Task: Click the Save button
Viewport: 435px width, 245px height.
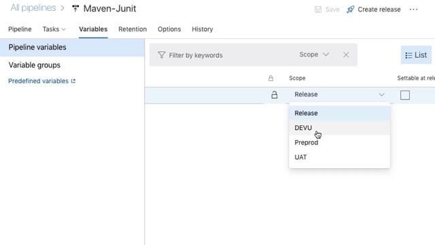Action: (327, 10)
